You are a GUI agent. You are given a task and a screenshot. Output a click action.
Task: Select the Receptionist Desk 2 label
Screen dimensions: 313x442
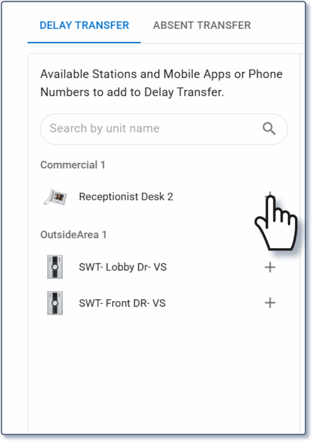(x=126, y=197)
